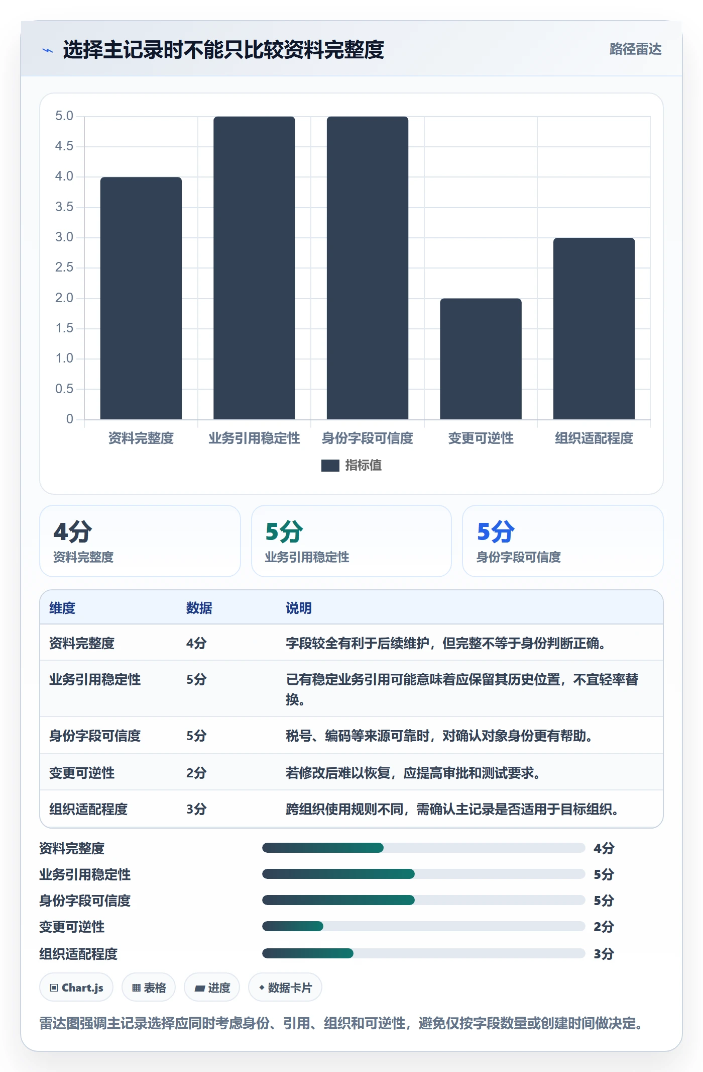Select the 数据卡片 tag chip
Screen dimensions: 703x1072
click(285, 988)
